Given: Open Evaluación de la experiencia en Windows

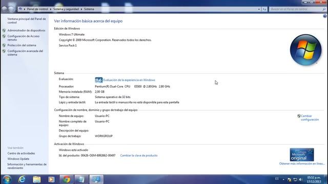Looking at the screenshot, I should coord(129,80).
